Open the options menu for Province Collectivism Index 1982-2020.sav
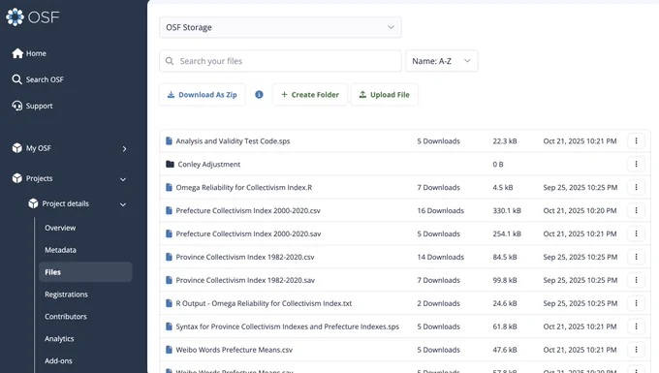The width and height of the screenshot is (659, 373). (x=636, y=280)
